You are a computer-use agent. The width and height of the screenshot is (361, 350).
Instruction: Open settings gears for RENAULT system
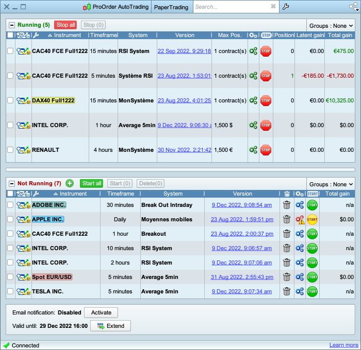tap(253, 150)
